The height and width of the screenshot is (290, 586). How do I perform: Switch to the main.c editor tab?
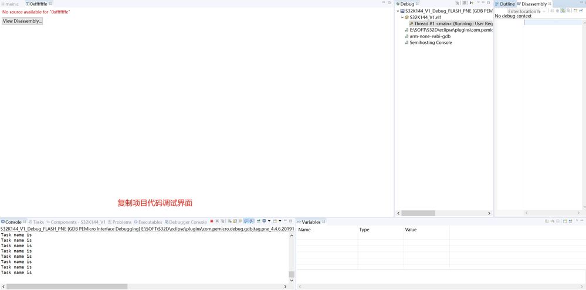9,4
